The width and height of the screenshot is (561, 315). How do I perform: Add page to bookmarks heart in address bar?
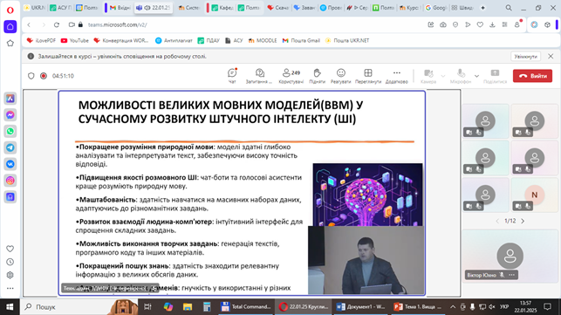pyautogui.click(x=480, y=24)
